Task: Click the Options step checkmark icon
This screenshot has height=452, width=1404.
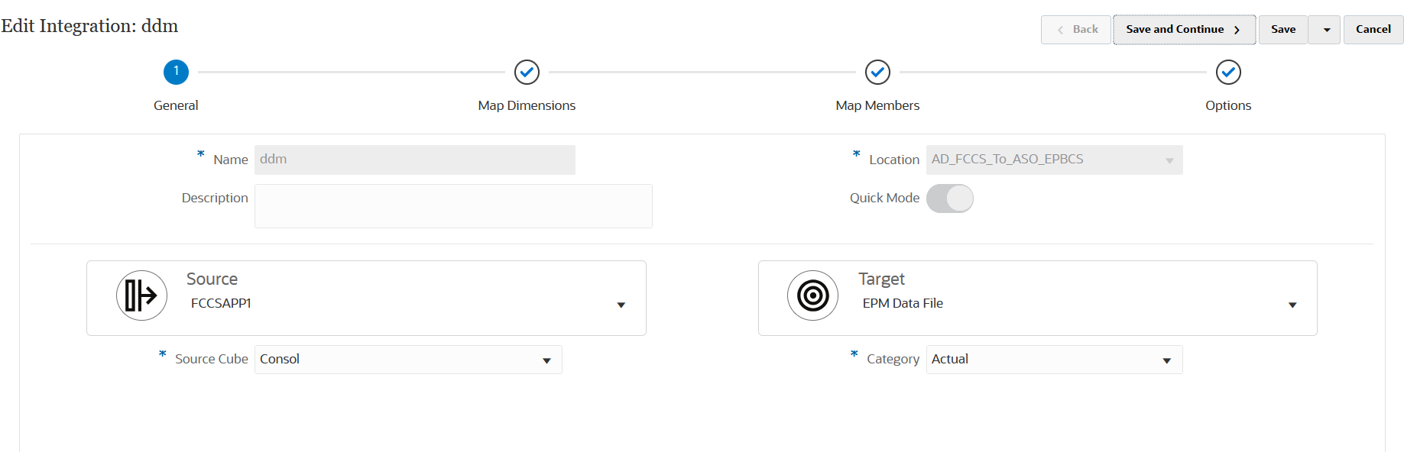Action: 1228,73
